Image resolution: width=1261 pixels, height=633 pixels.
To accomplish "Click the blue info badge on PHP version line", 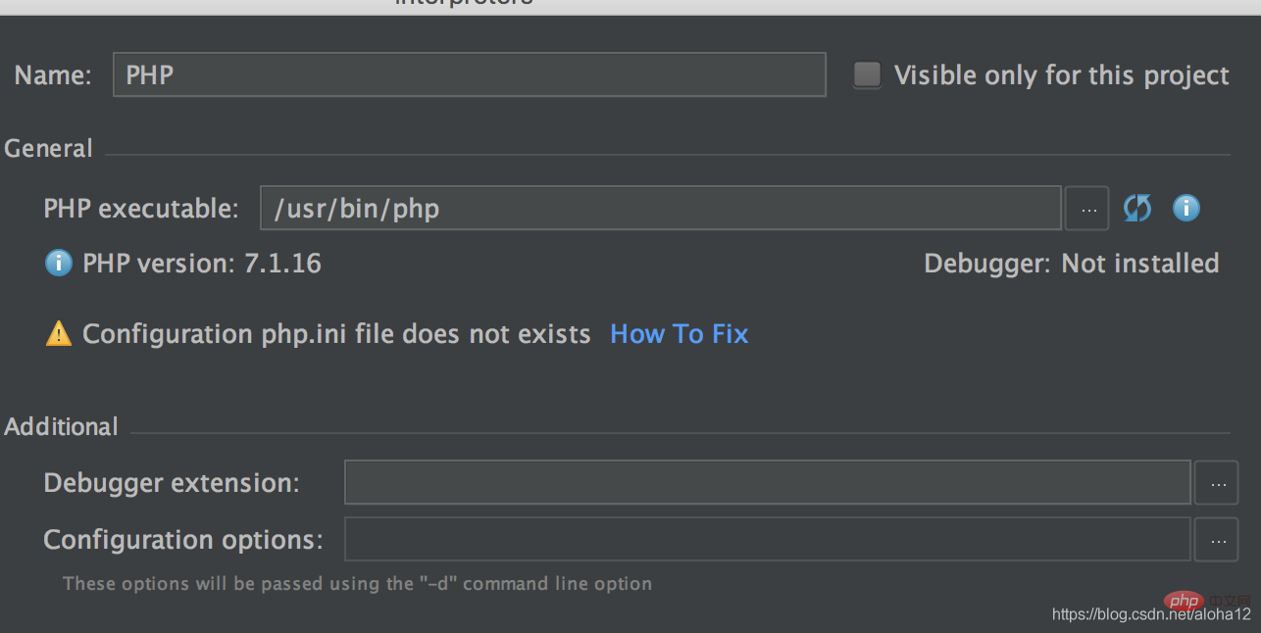I will coord(58,263).
